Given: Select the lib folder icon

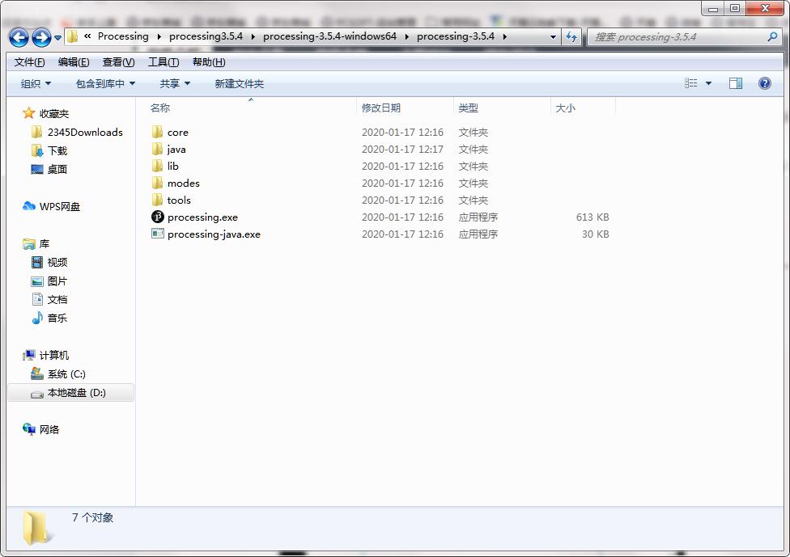Looking at the screenshot, I should 157,166.
